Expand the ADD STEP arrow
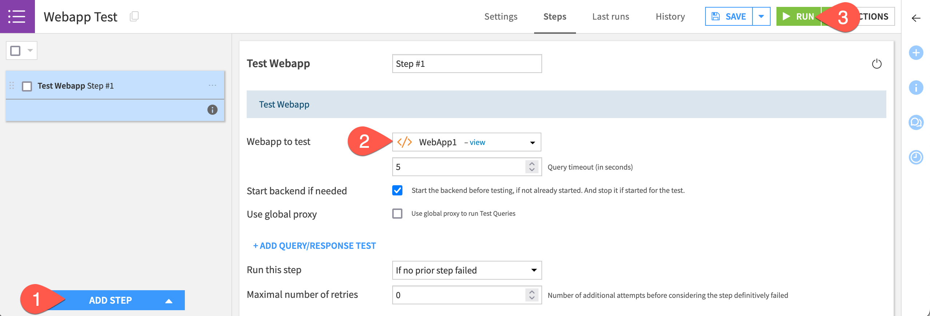Image resolution: width=930 pixels, height=316 pixels. (x=169, y=301)
